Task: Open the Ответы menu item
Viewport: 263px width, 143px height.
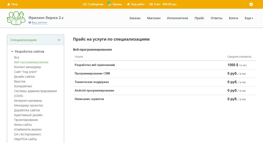Action: pos(216,18)
